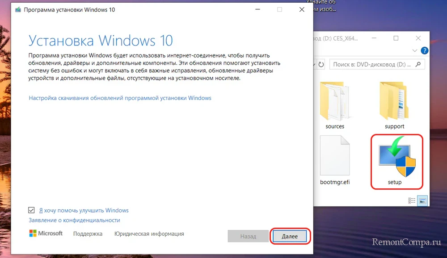Image resolution: width=447 pixels, height=258 pixels.
Task: Click the search magnifier icon in Explorer
Action: 417,65
